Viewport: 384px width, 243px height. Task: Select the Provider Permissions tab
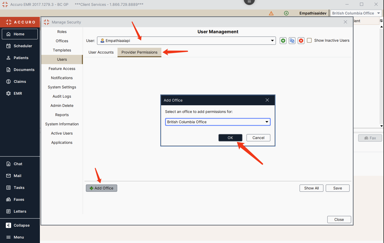click(139, 52)
